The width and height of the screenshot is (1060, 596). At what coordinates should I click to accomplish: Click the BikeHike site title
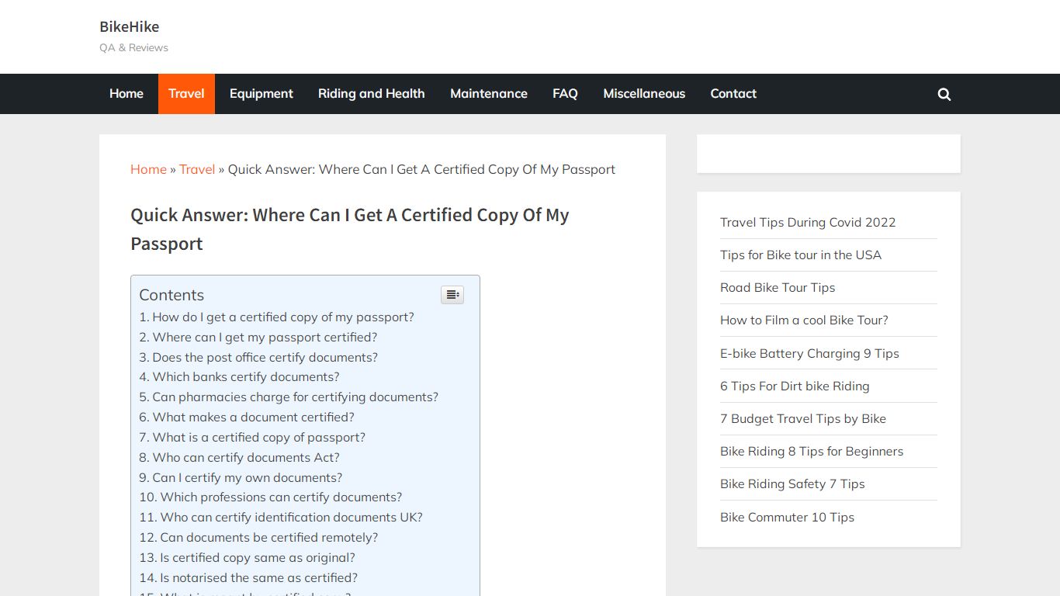(130, 26)
